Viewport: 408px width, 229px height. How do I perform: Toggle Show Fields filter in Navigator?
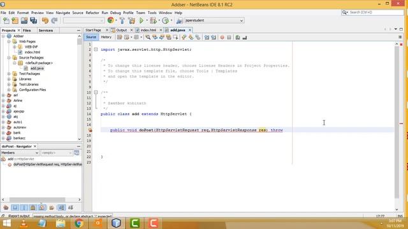(15, 207)
